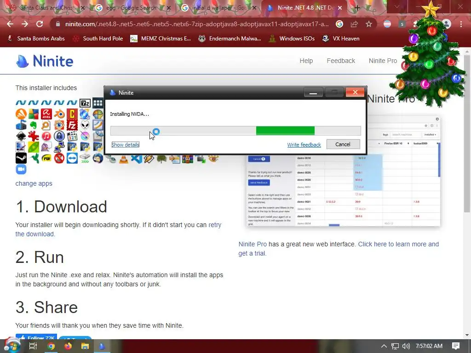Image resolution: width=471 pixels, height=353 pixels.
Task: Open the South Hard Pole bookmark
Action: tap(98, 39)
